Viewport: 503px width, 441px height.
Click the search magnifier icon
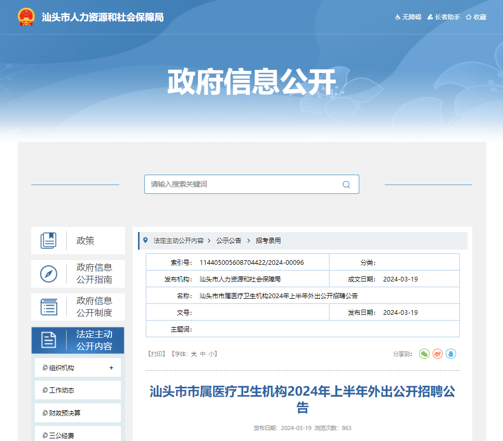tap(346, 185)
